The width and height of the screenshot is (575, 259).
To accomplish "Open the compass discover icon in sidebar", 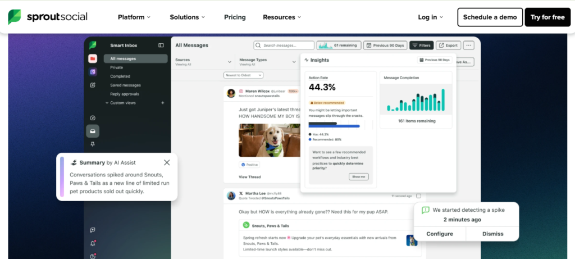I will point(93,118).
